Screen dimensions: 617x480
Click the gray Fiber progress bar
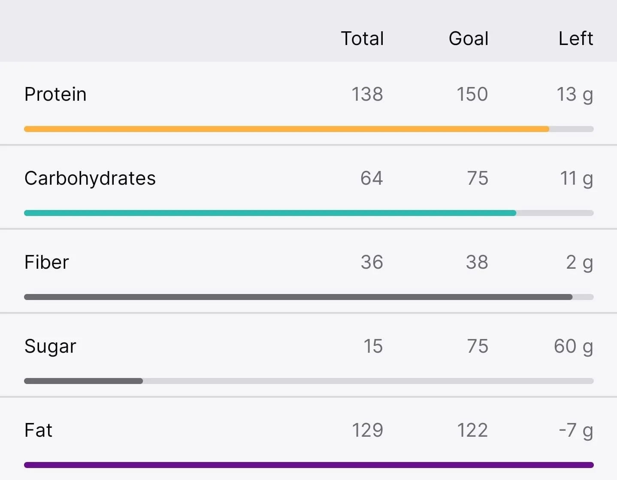click(309, 297)
